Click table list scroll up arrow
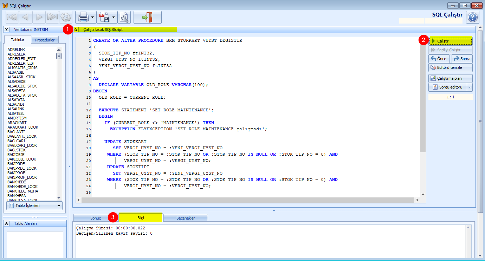 [x=59, y=50]
